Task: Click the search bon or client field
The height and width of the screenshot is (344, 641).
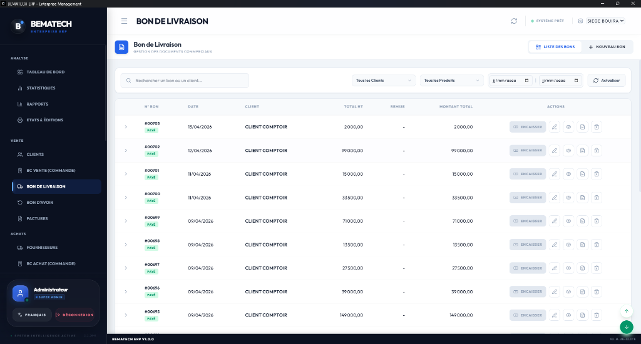Action: pyautogui.click(x=185, y=81)
